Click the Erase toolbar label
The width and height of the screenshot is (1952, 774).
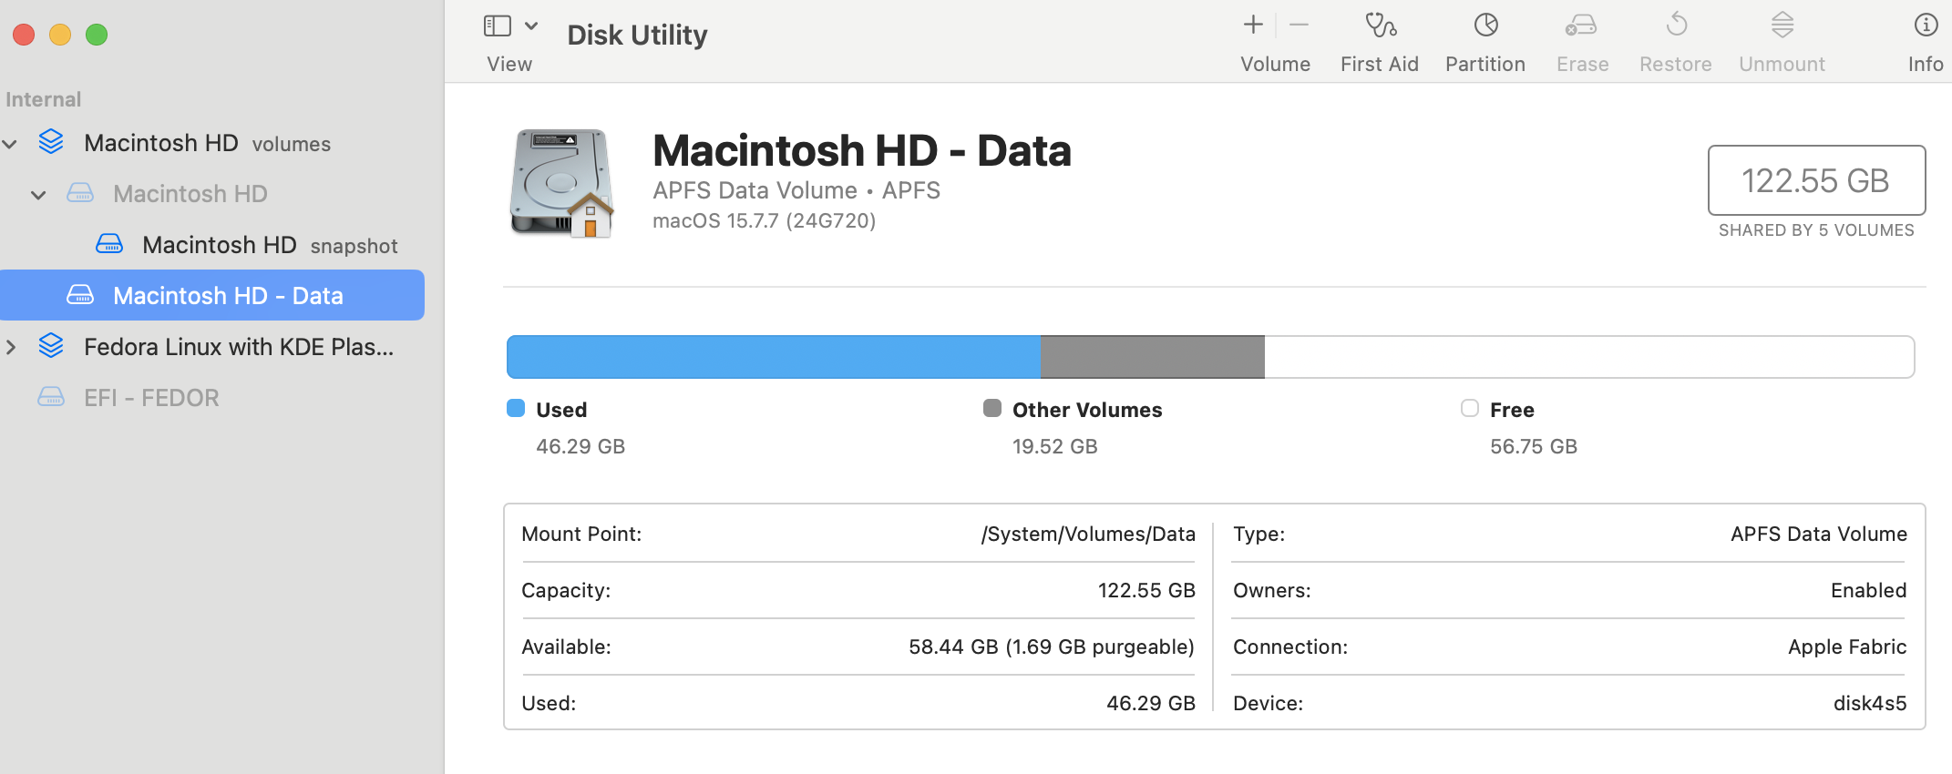pyautogui.click(x=1583, y=65)
